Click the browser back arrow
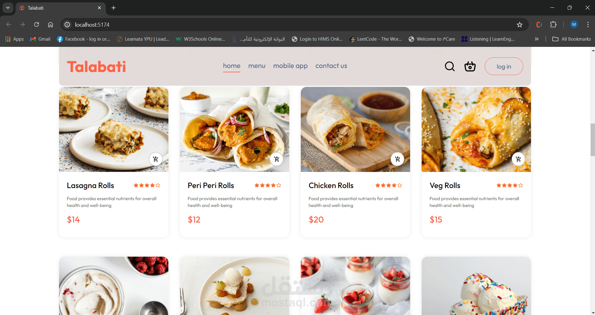 pos(9,25)
